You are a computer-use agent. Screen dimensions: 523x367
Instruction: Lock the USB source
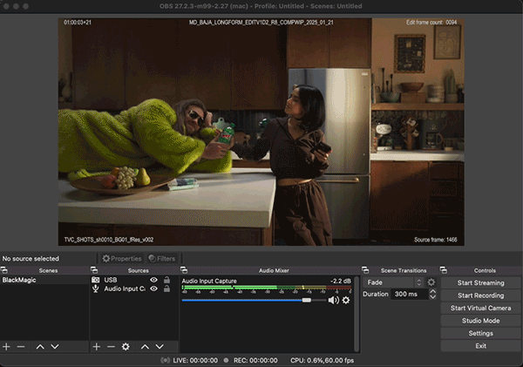coord(166,280)
